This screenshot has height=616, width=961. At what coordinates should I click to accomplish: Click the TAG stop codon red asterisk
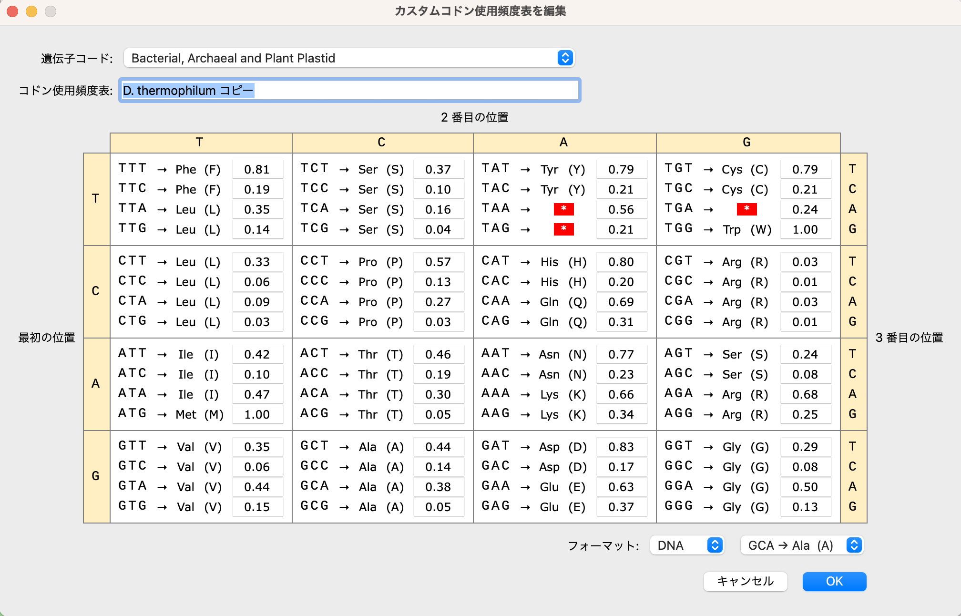564,229
